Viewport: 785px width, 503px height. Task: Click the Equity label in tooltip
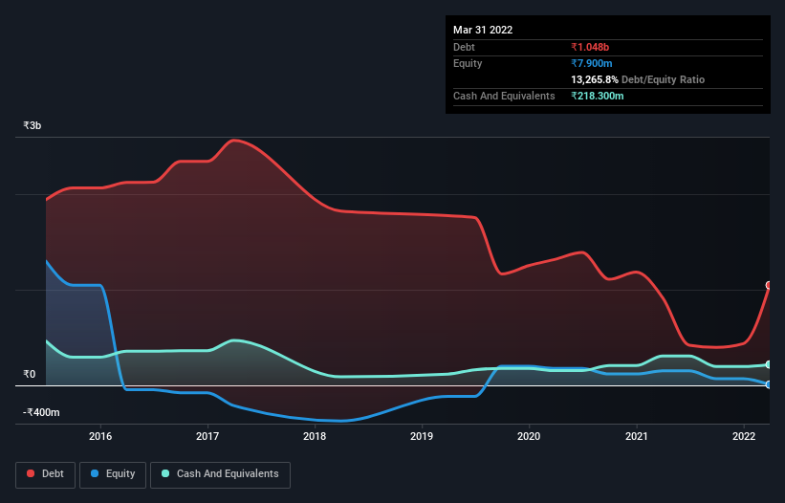tap(468, 63)
